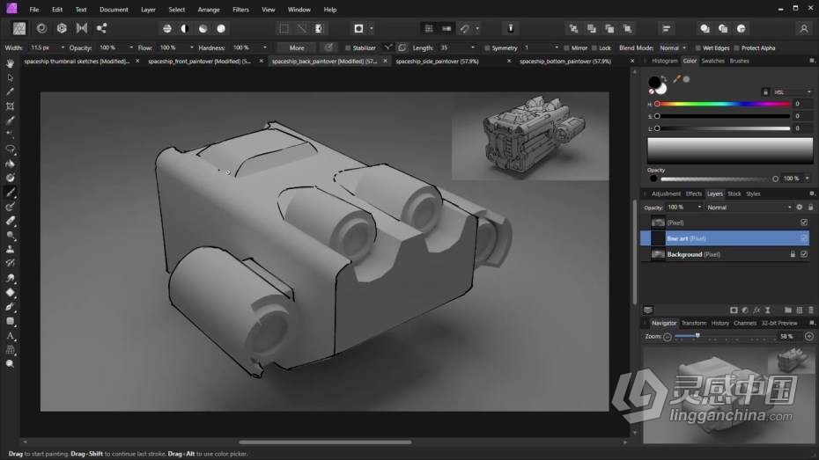Switch to the Channels tab

745,324
